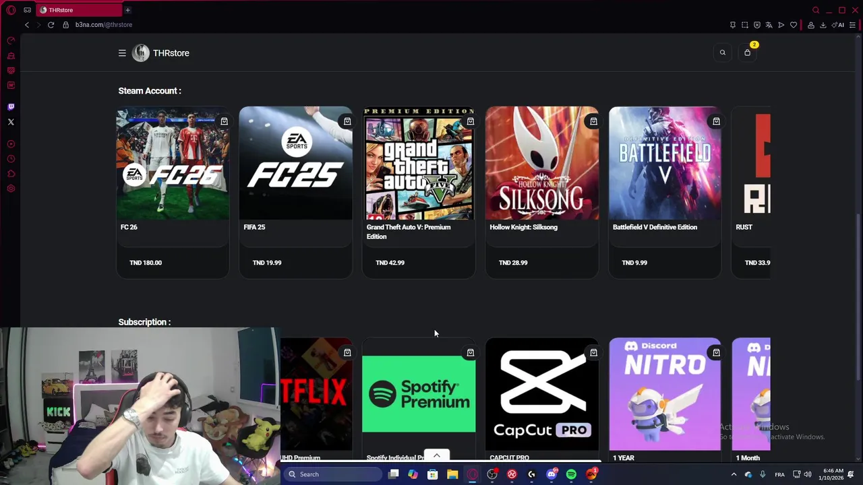This screenshot has height=485, width=863.
Task: Click the page vertical scrollbar
Action: 858,296
